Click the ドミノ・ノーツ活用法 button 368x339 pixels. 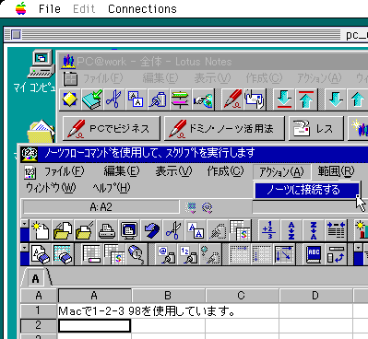pyautogui.click(x=224, y=128)
